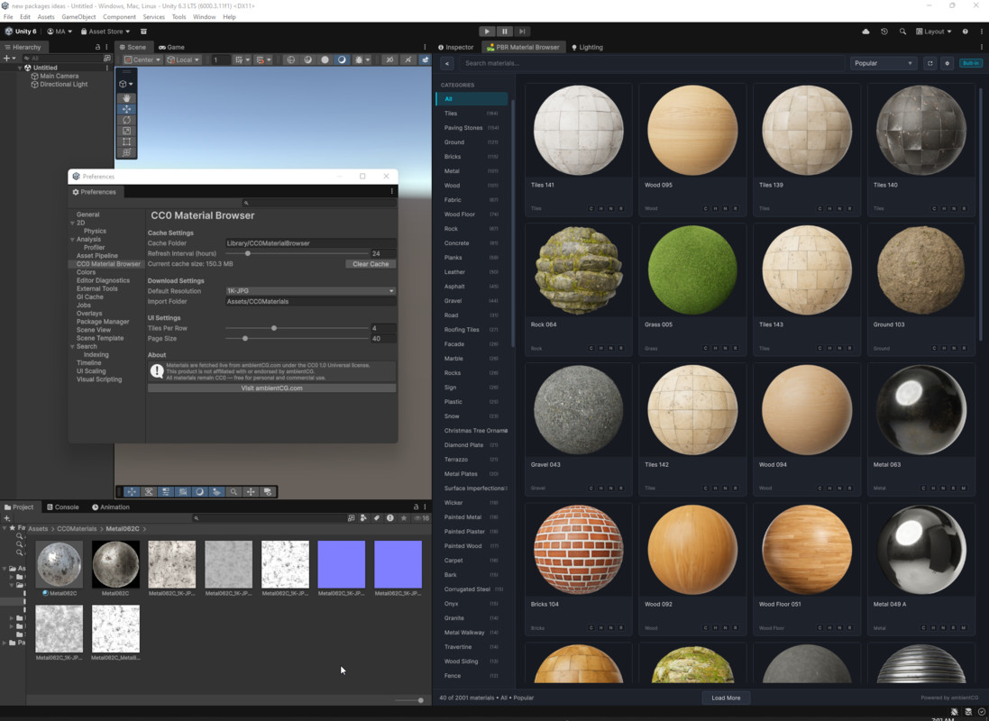Open the Default Resolution 1K-JPG dropdown
The width and height of the screenshot is (989, 721).
click(310, 291)
